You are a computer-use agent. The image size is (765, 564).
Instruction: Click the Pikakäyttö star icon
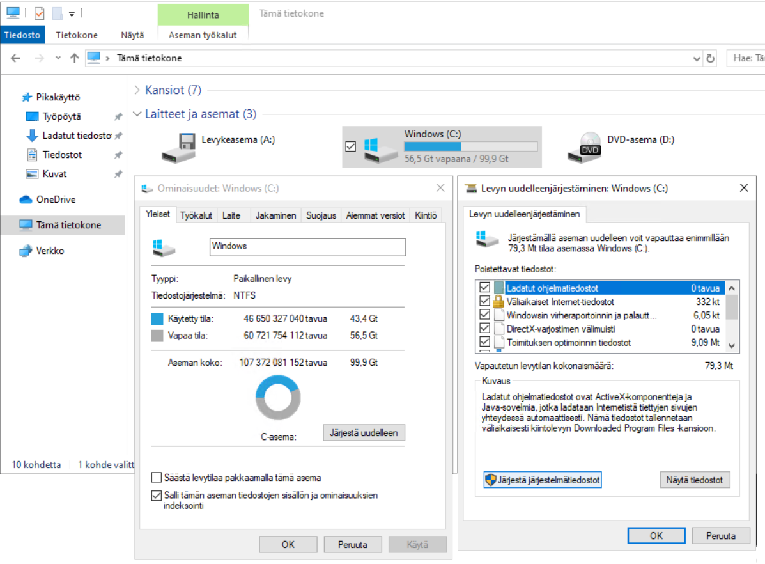(x=27, y=97)
